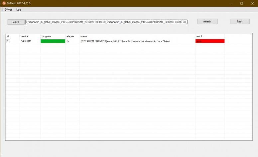Click the elapse value 0s

tap(68, 41)
